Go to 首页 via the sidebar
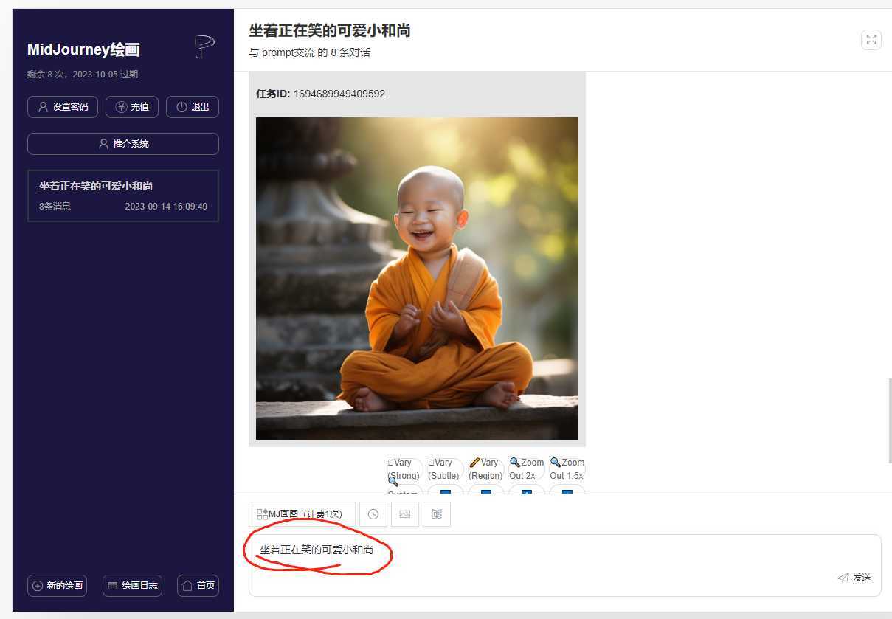 198,585
